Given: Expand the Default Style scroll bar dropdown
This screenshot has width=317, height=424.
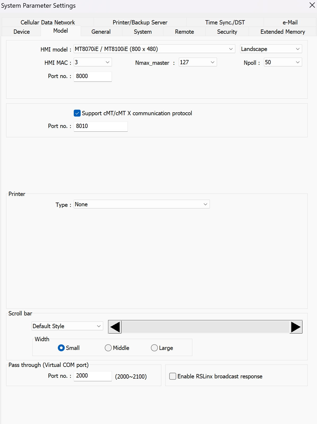Looking at the screenshot, I should click(99, 326).
